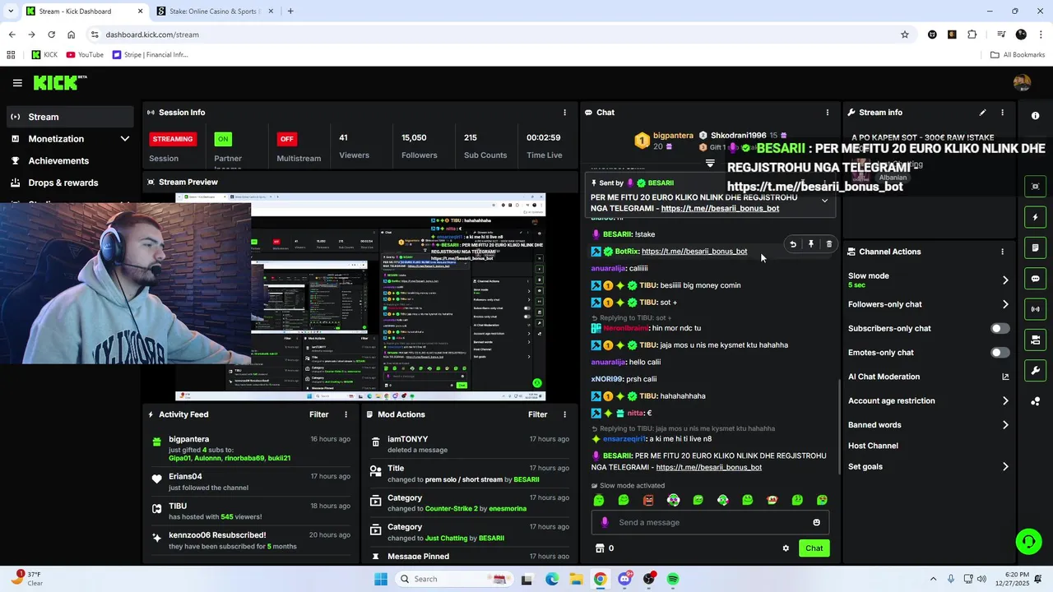Toggle the mod actions document panel icon
The image size is (1053, 592).
[x=1035, y=247]
